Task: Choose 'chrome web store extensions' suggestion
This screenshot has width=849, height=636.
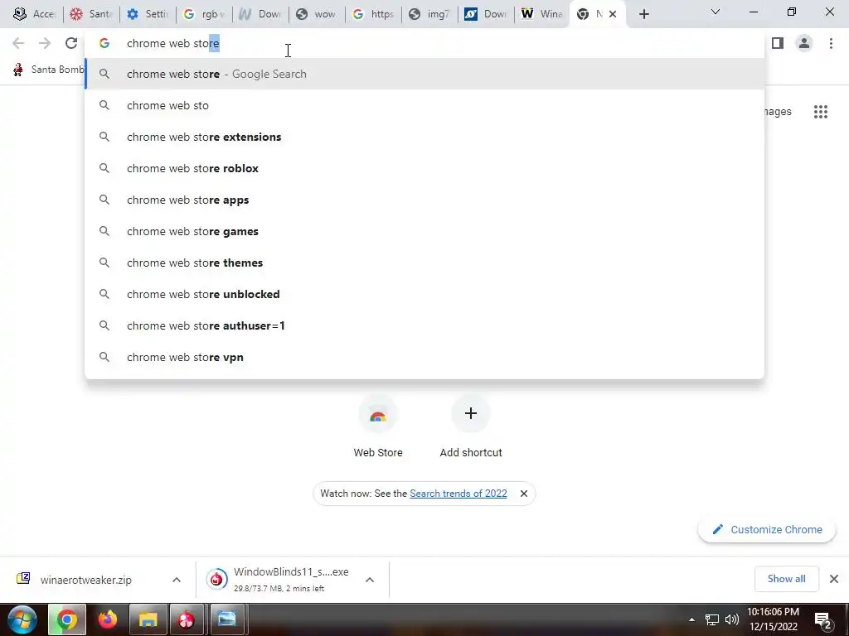Action: tap(424, 137)
